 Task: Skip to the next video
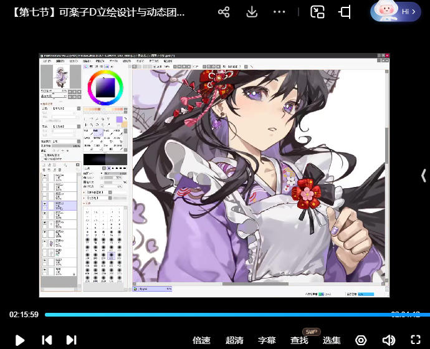coord(71,340)
